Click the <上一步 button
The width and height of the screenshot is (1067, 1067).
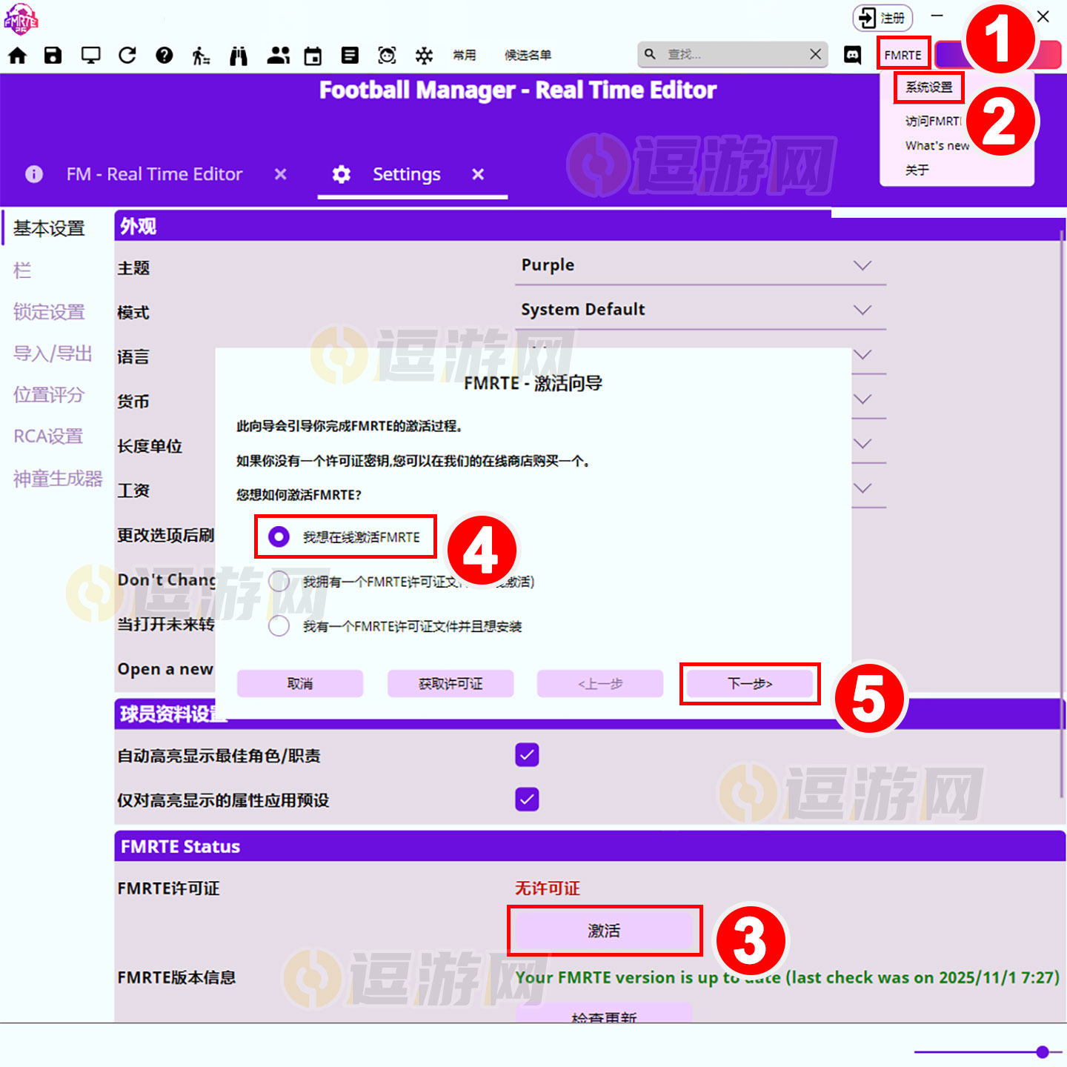[x=600, y=683]
